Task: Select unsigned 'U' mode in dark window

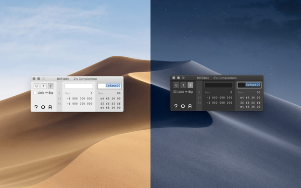Action: click(x=176, y=85)
